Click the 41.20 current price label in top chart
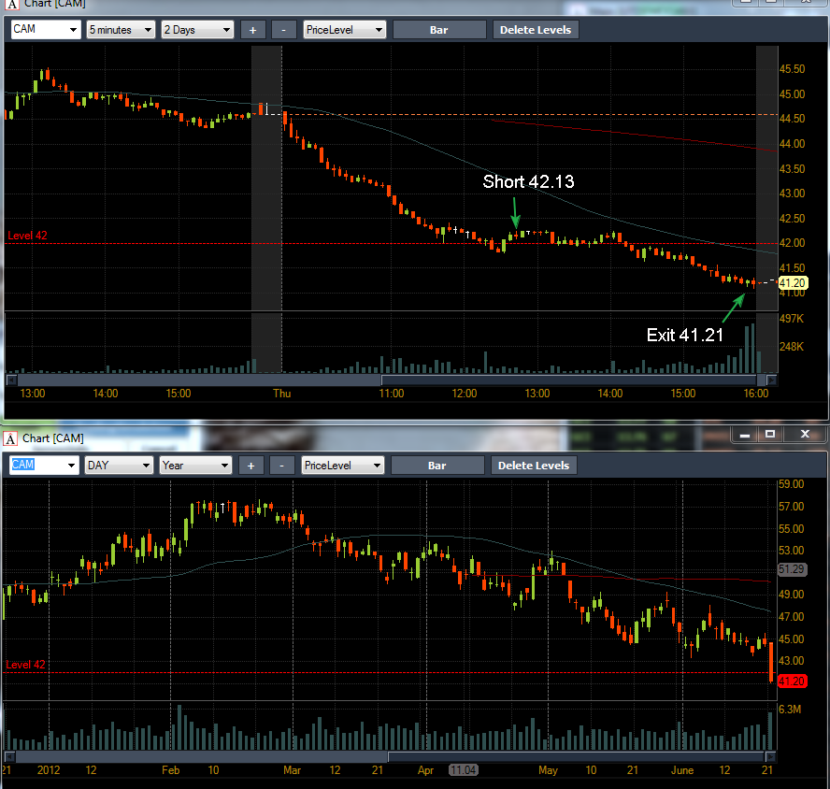This screenshot has width=830, height=789. click(x=792, y=282)
